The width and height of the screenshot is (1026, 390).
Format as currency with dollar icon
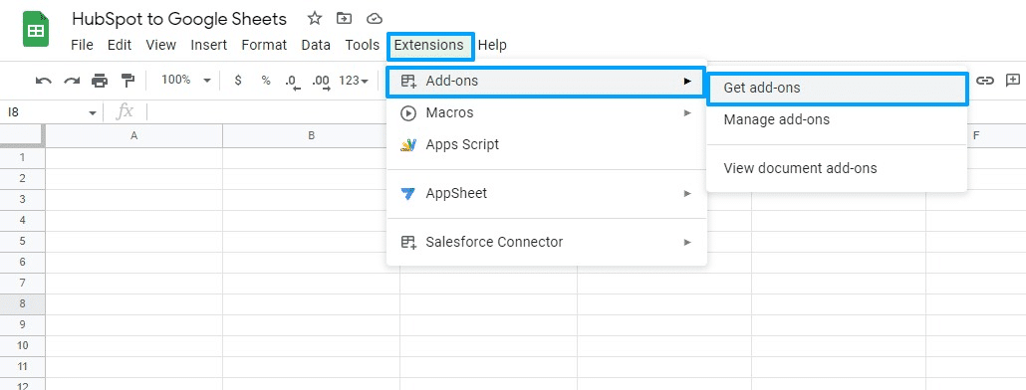(x=238, y=81)
